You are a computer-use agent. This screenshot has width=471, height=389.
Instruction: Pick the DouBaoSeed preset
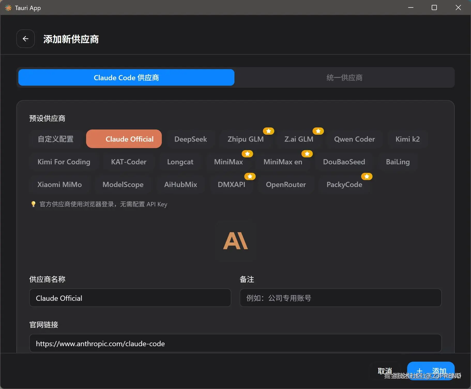[344, 162]
